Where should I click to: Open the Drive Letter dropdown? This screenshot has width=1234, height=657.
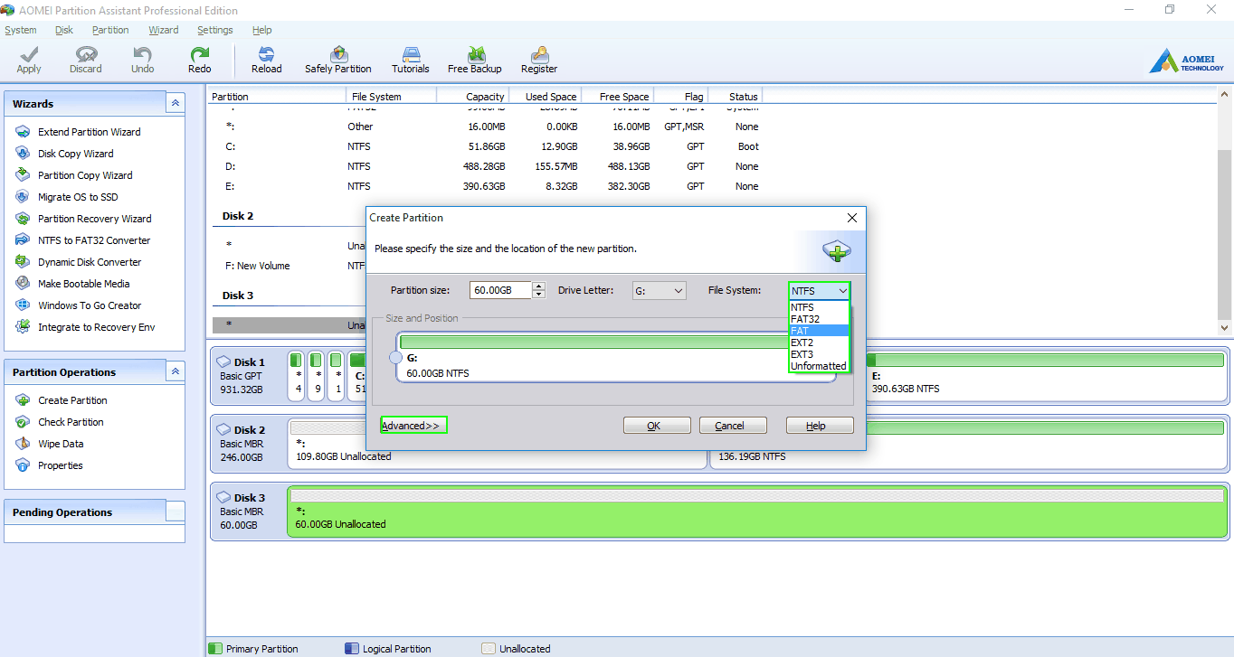(659, 291)
